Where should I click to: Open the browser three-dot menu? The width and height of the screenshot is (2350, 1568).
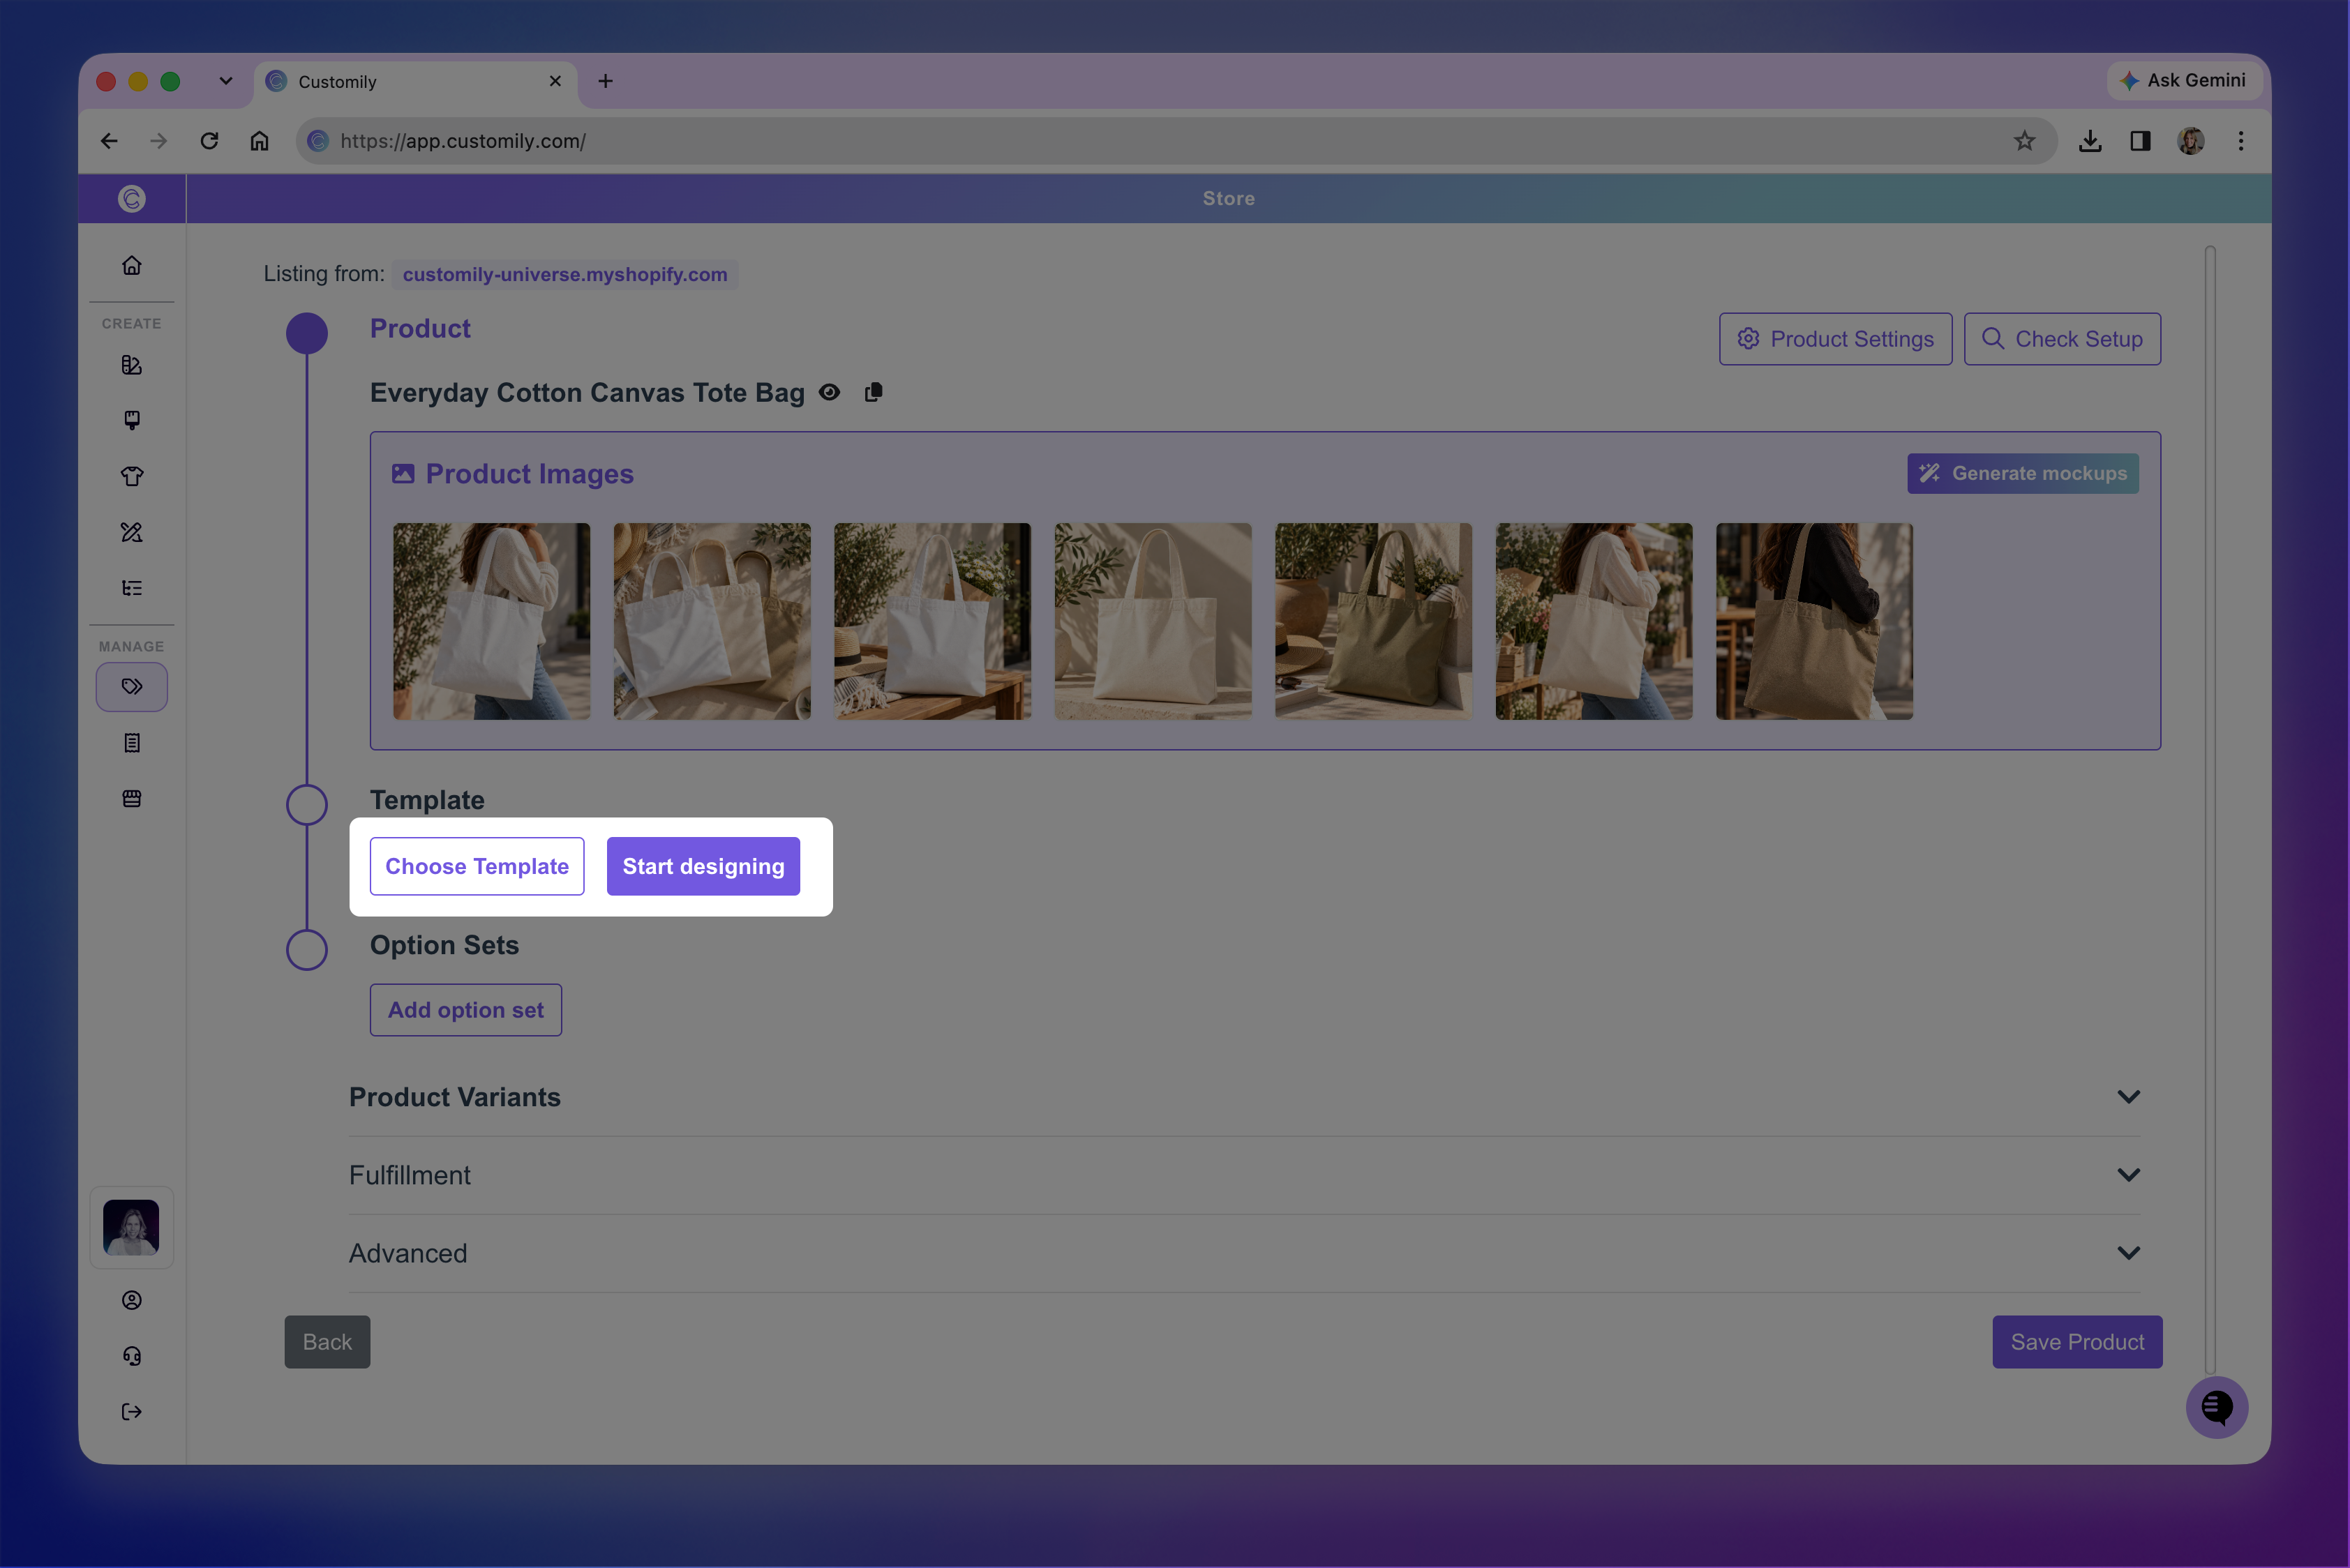pos(2241,141)
